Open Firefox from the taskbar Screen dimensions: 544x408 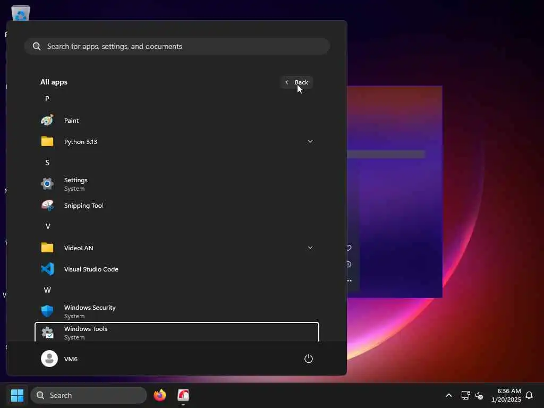159,395
